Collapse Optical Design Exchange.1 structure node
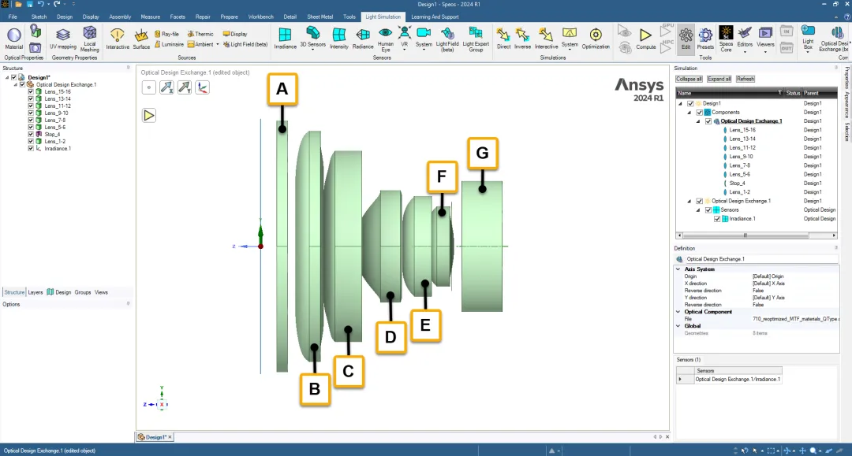This screenshot has height=456, width=852. click(x=16, y=84)
